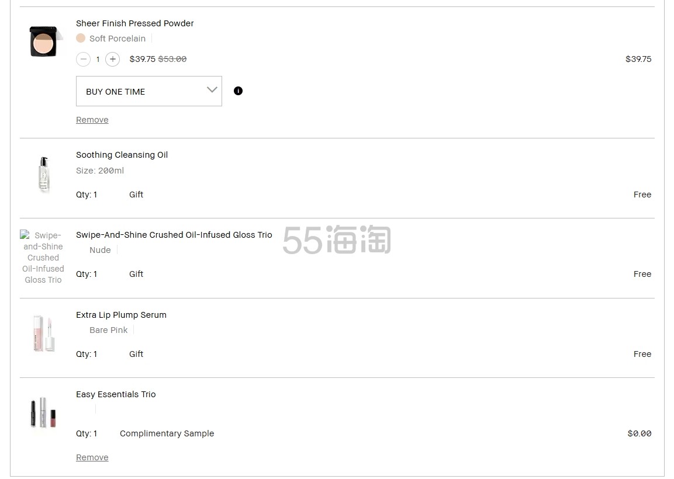Viewport: 674px width, 479px height.
Task: Click the Soft Porcelain color swatch
Action: click(x=81, y=38)
